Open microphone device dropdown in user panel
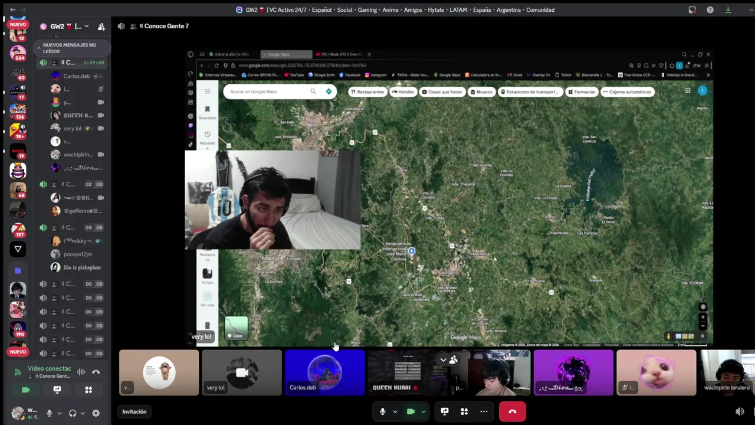The height and width of the screenshot is (425, 755). [59, 413]
